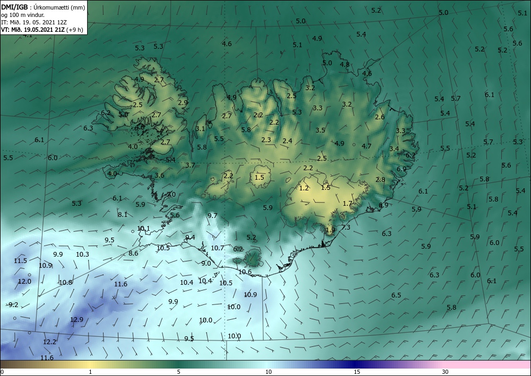Click the yellow band above label 1
This screenshot has width=531, height=376.
90,364
